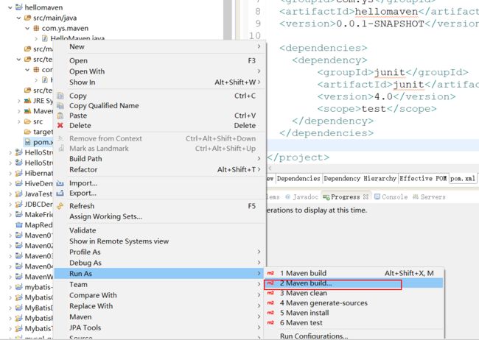Switch to the Dependencies editor tab
Viewport: 479px width, 340px height.
click(298, 179)
